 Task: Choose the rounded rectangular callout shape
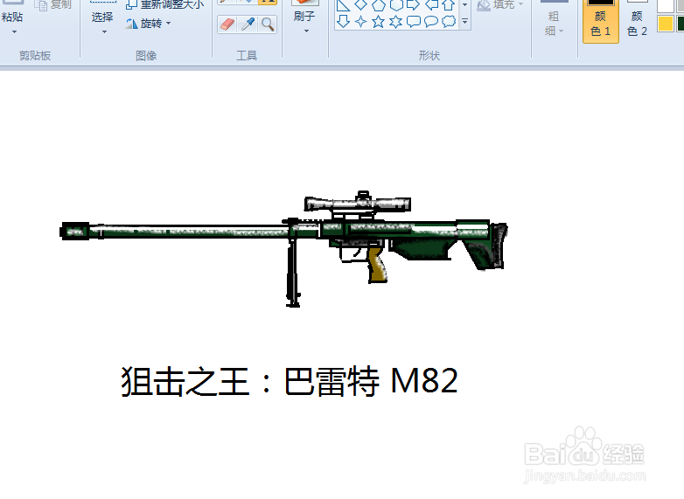413,21
